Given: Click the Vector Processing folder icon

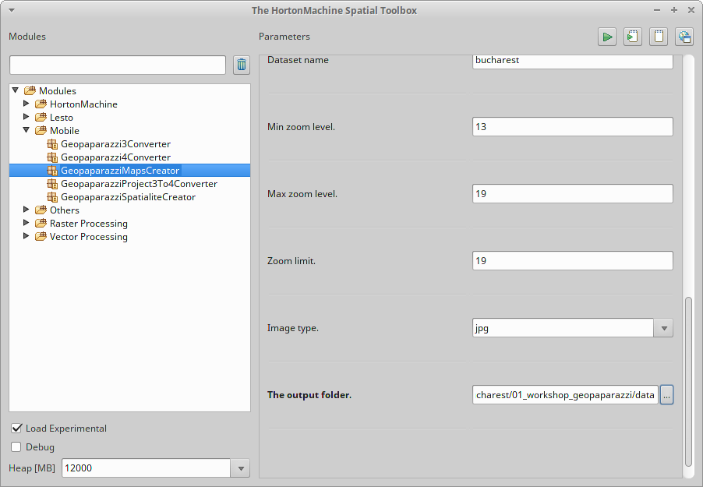Looking at the screenshot, I should [x=41, y=236].
